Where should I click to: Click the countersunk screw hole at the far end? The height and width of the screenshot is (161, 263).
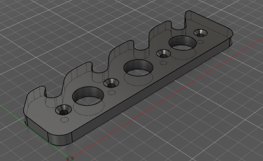[201, 33]
